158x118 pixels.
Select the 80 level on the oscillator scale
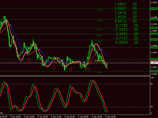(x=151, y=84)
